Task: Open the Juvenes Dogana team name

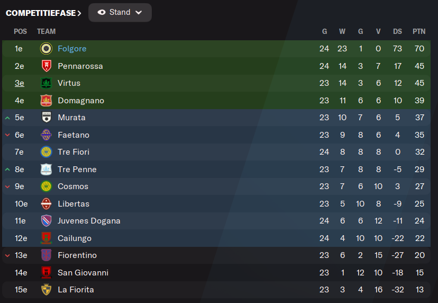Action: click(89, 221)
